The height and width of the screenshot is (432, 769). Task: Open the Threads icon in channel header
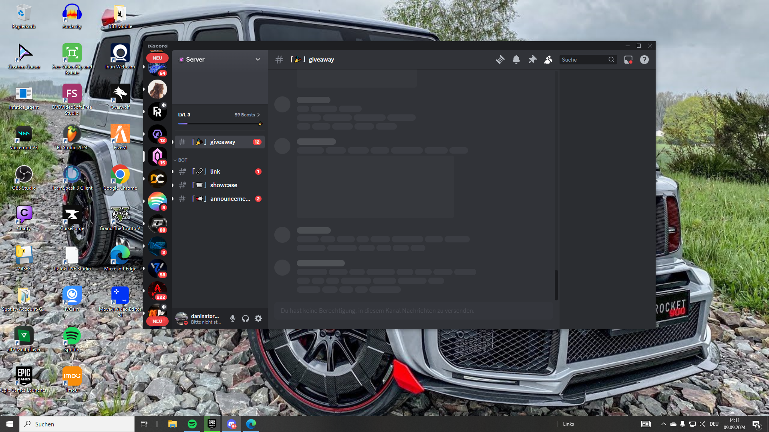tap(500, 60)
